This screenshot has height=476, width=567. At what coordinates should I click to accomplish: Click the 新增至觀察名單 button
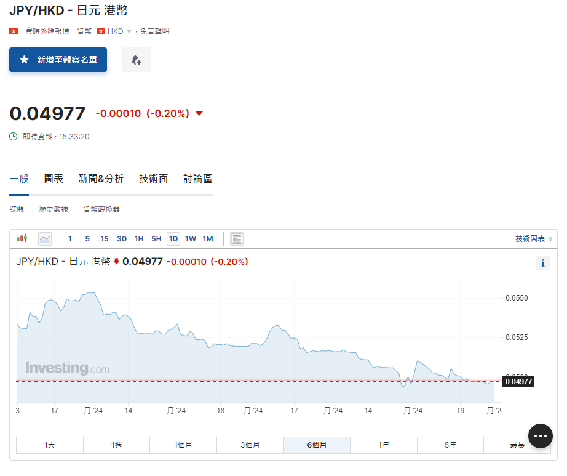58,60
